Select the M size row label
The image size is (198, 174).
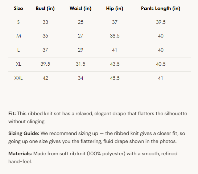18,36
